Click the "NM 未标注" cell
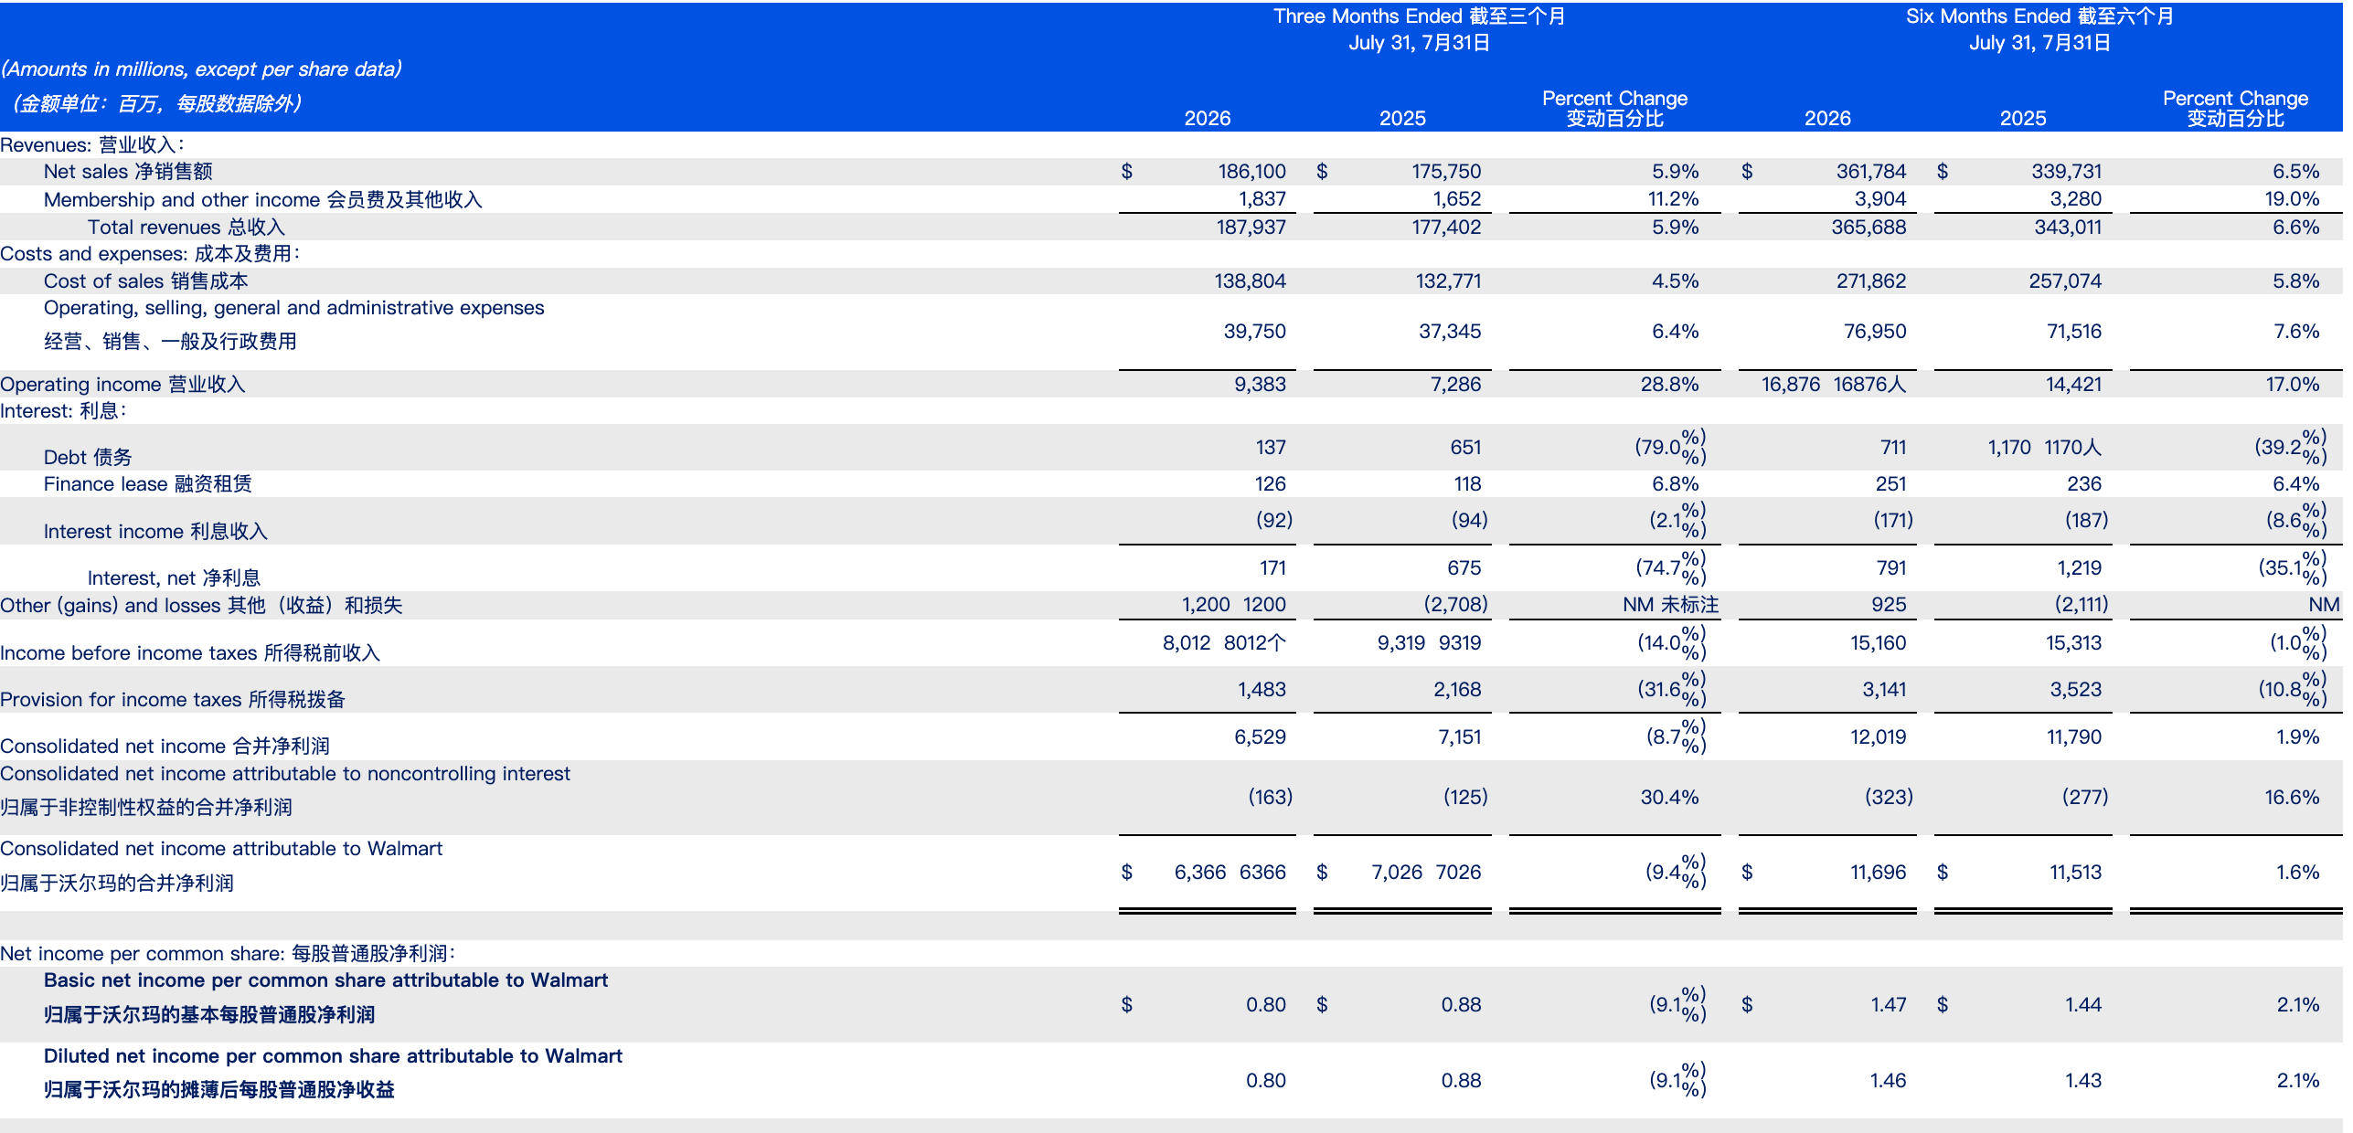The height and width of the screenshot is (1133, 2353). point(1670,605)
